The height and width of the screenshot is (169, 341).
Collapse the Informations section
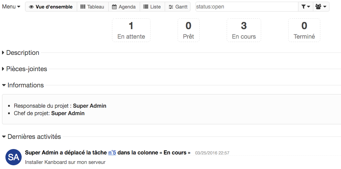[25, 85]
